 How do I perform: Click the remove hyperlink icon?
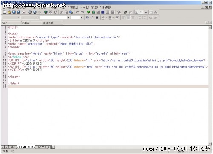click(x=130, y=12)
